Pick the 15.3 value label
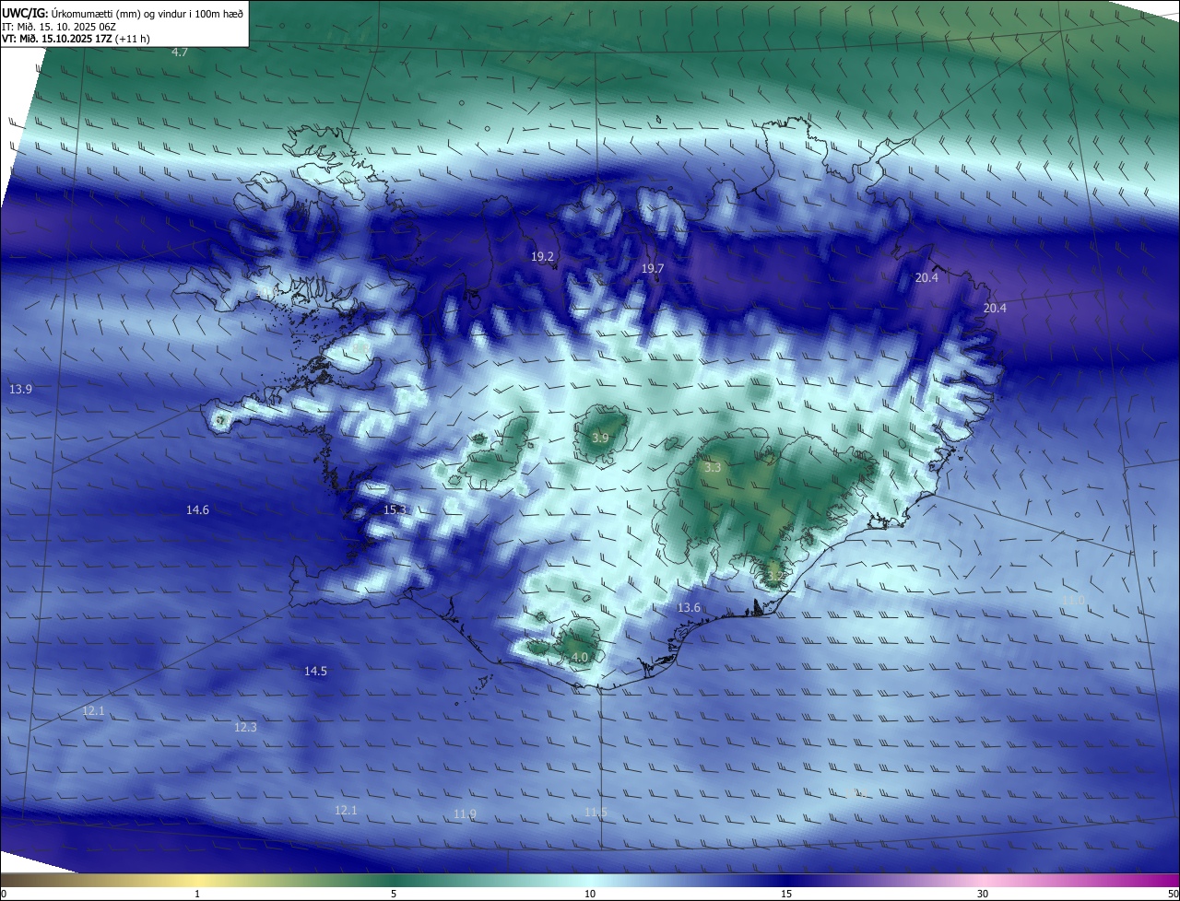The height and width of the screenshot is (901, 1180). click(395, 510)
